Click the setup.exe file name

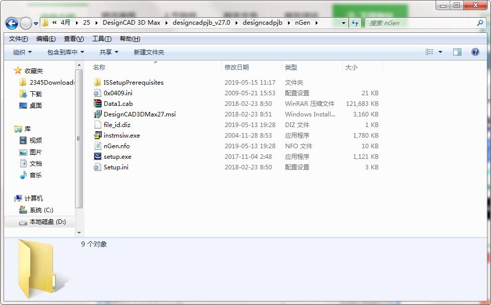point(117,157)
